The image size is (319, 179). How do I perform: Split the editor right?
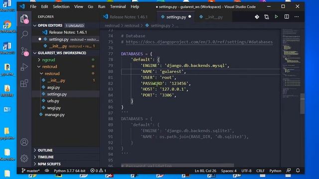click(x=287, y=16)
